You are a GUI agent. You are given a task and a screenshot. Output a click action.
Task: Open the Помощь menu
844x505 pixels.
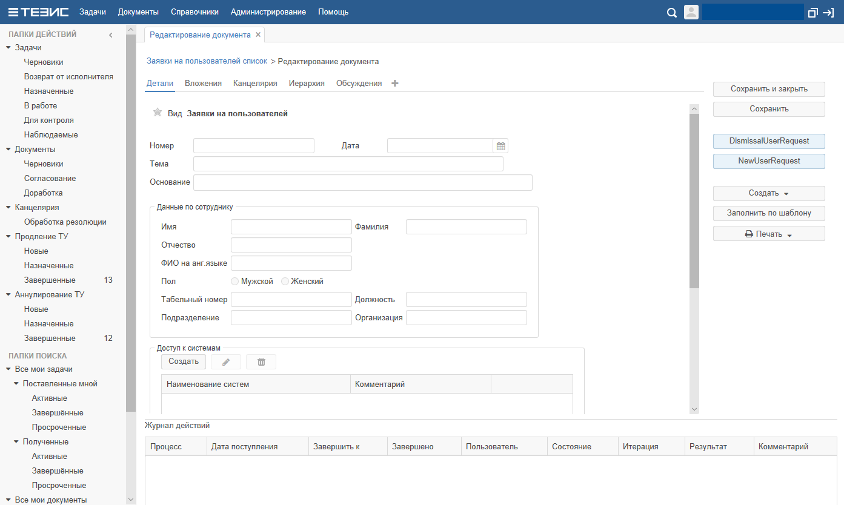tap(333, 12)
